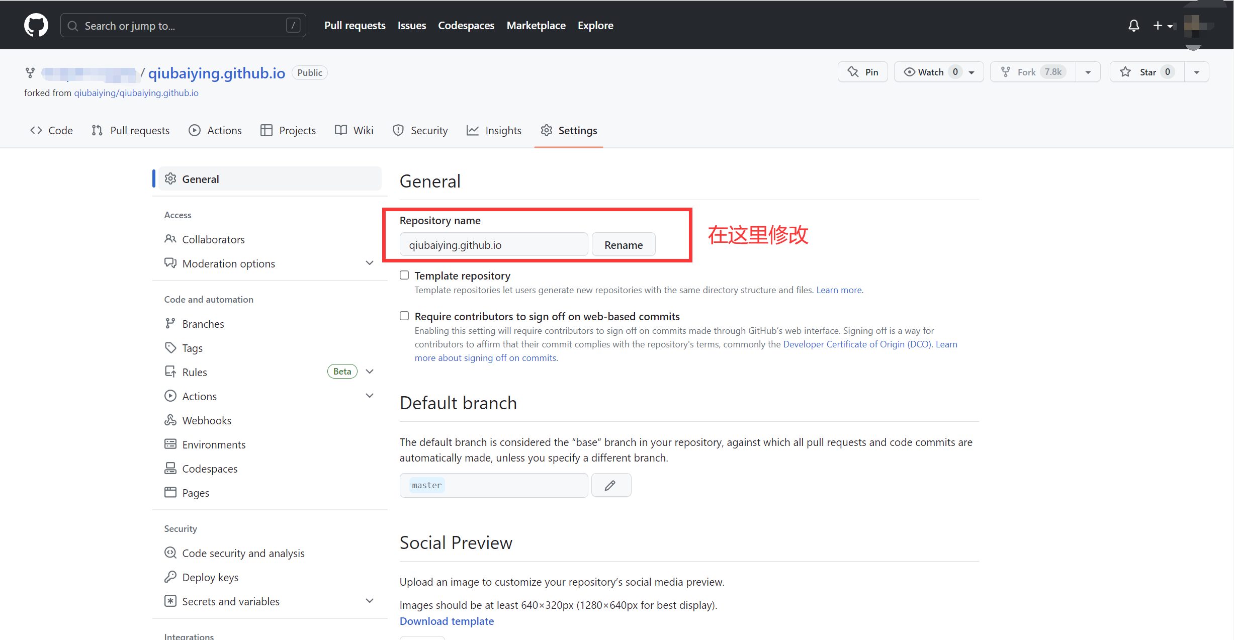
Task: Open Pages settings in the sidebar
Action: click(x=196, y=493)
